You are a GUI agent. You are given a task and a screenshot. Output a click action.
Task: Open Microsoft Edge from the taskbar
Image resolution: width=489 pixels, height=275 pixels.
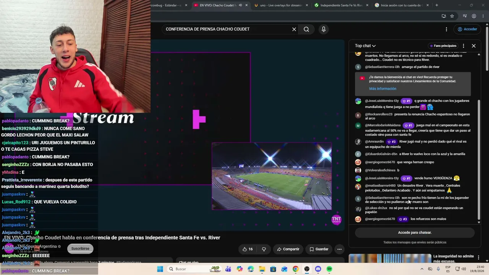(x=251, y=269)
